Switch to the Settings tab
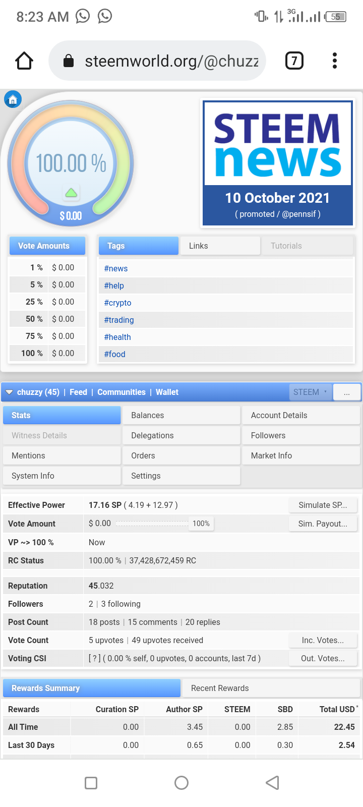 click(181, 476)
